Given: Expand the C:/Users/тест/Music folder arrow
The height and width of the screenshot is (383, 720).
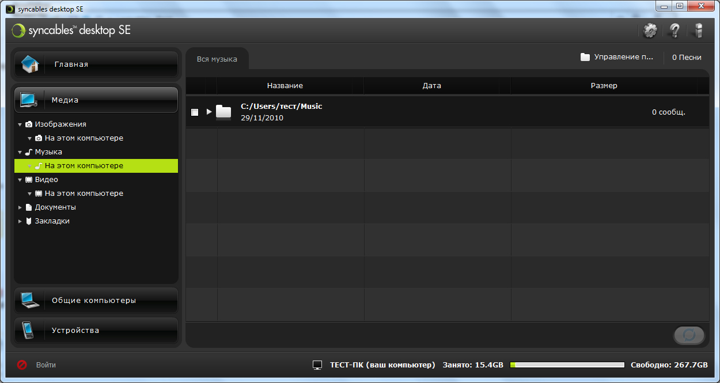Looking at the screenshot, I should point(209,112).
